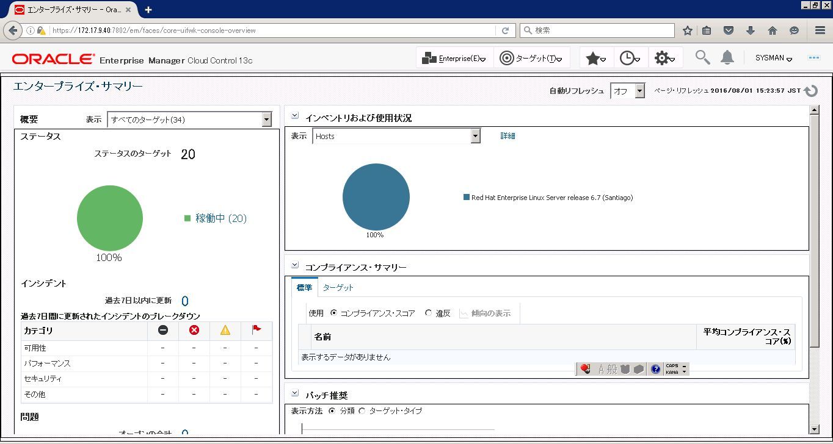Click the Firefox Hello smiley icon
The image size is (833, 444).
pyautogui.click(x=794, y=30)
